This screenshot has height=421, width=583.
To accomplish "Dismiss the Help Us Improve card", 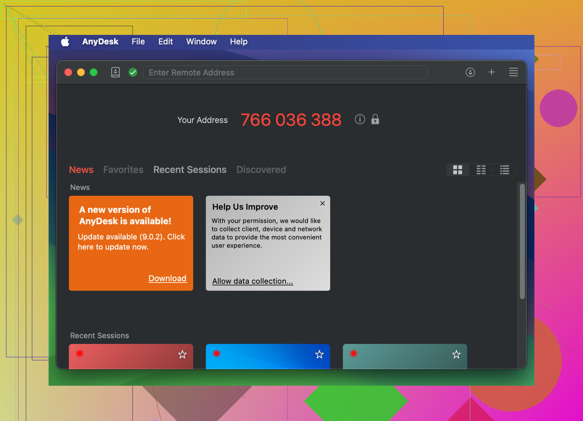I will (322, 203).
